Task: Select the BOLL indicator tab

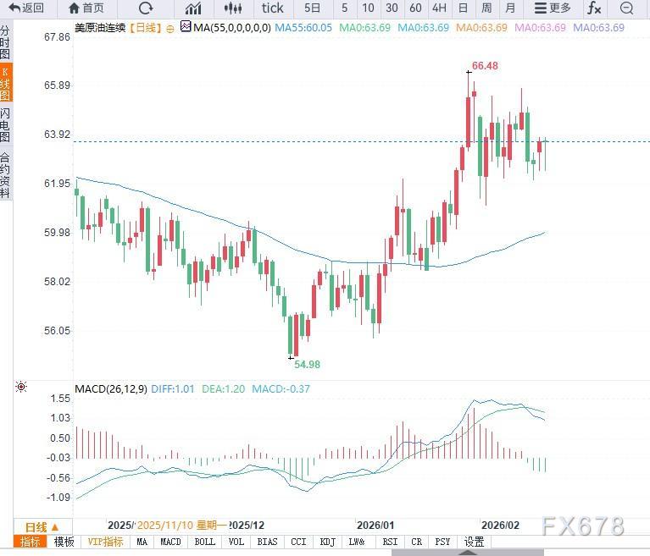Action: [204, 542]
